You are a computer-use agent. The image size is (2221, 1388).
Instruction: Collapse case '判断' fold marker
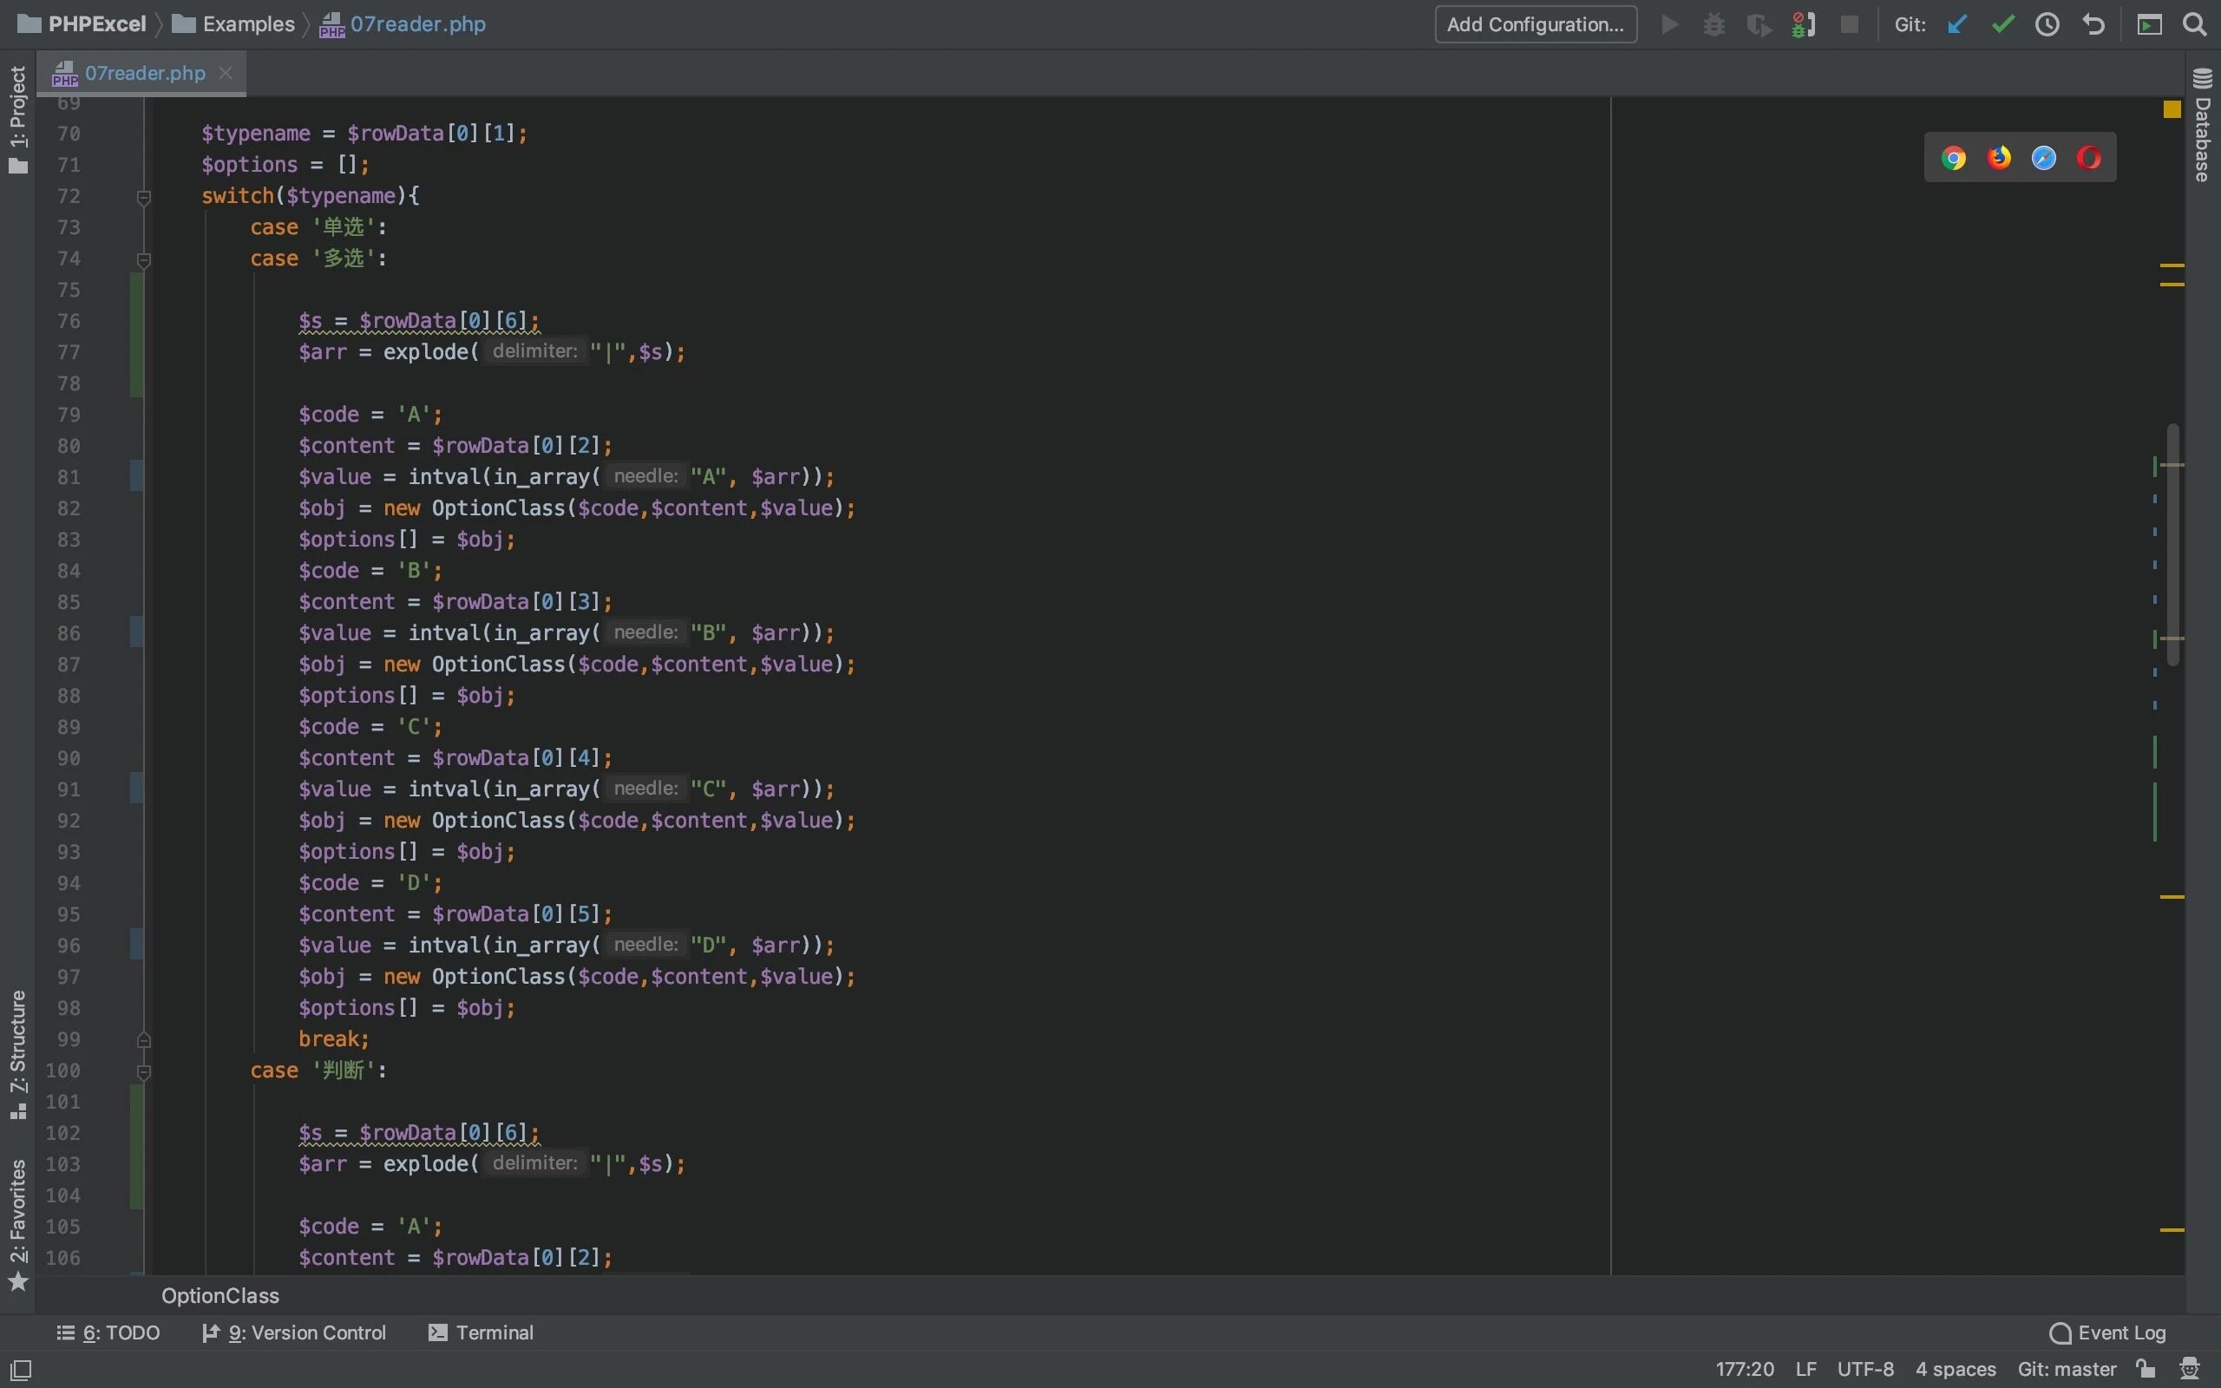[144, 1071]
